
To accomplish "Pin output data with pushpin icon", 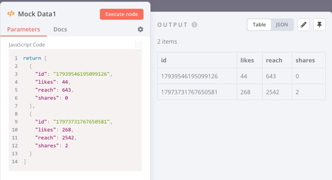I will tap(319, 25).
